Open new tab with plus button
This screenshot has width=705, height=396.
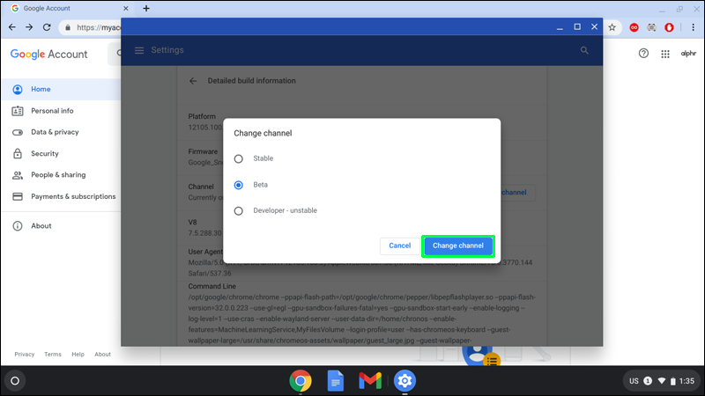click(146, 9)
